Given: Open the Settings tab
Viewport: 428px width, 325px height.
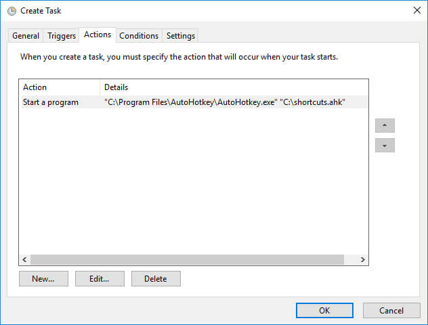Looking at the screenshot, I should pos(180,36).
